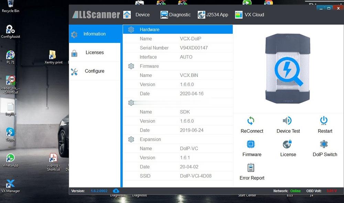This screenshot has height=203, width=344.
Task: Open the Diagnostic tab
Action: [x=175, y=15]
